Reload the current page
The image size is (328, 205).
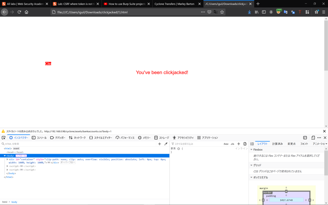point(19,12)
